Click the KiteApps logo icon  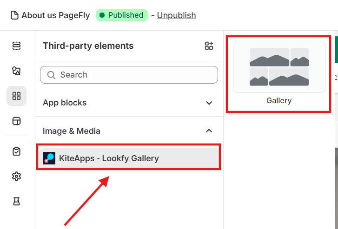coord(49,158)
